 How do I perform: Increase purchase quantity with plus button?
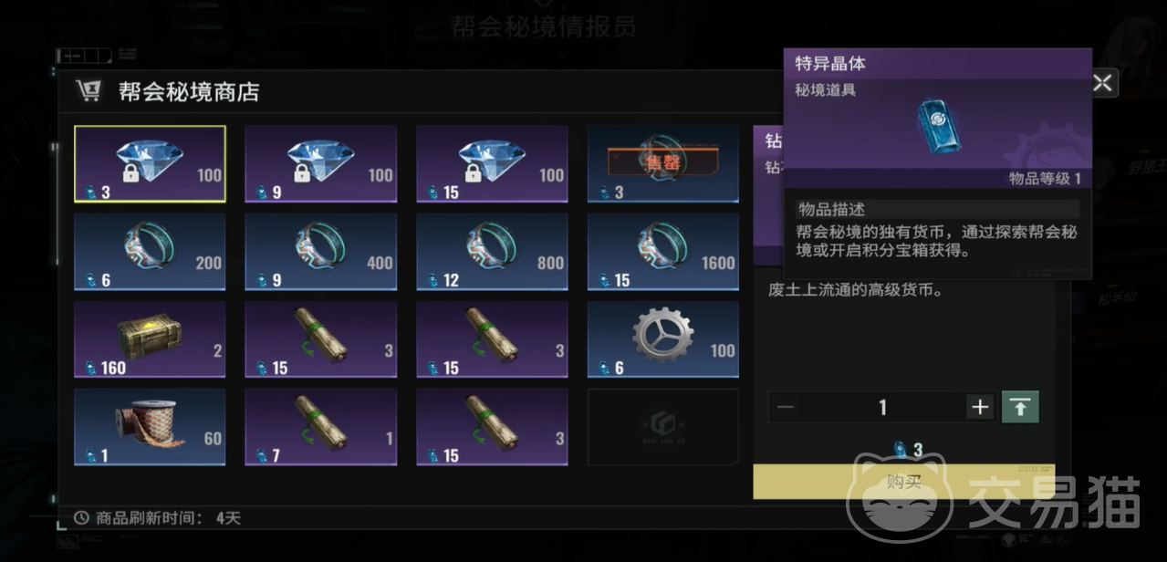[x=980, y=407]
